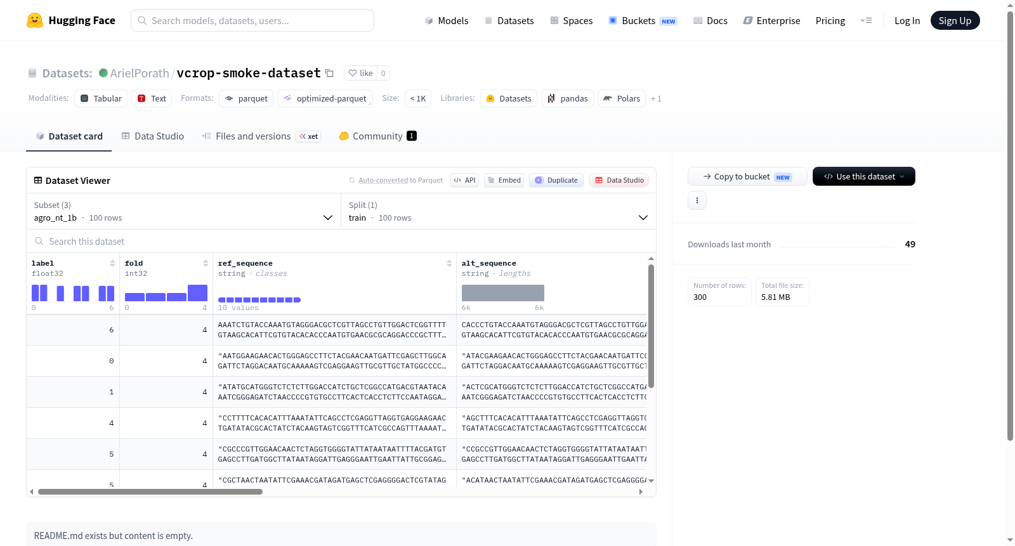Open Data Studio from the viewer button
This screenshot has height=546, width=1015.
pos(619,180)
